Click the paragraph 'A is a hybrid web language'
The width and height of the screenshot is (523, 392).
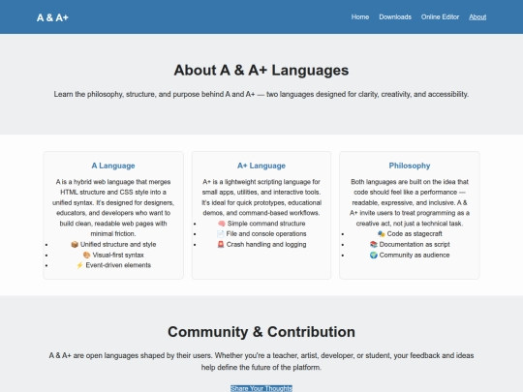113,208
